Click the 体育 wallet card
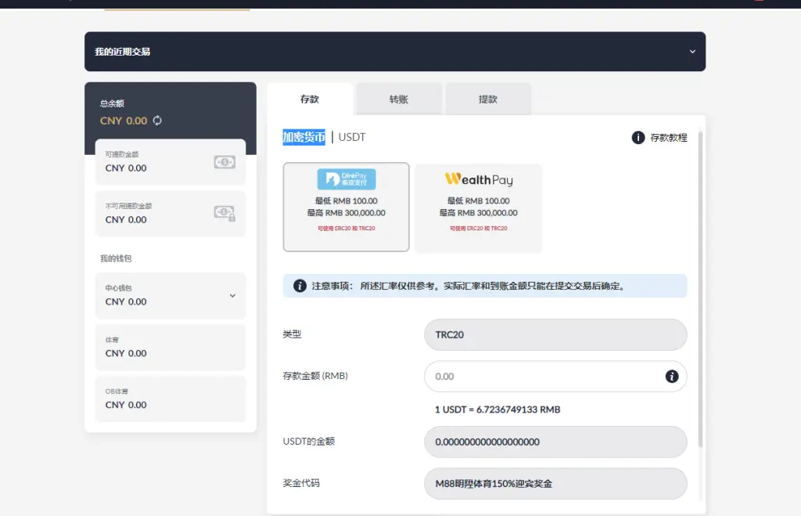This screenshot has height=516, width=801. pos(171,347)
